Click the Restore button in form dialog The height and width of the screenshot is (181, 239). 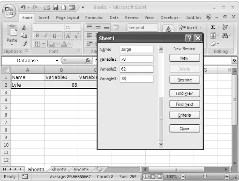tap(185, 80)
